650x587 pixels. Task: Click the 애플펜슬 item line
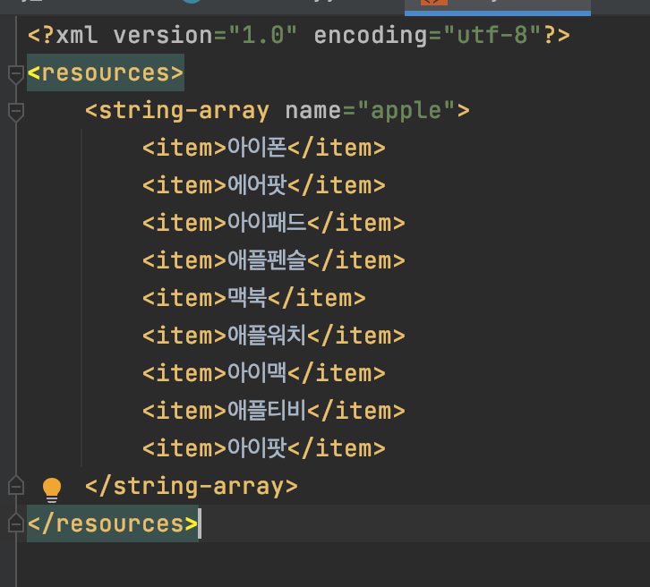pyautogui.click(x=274, y=260)
